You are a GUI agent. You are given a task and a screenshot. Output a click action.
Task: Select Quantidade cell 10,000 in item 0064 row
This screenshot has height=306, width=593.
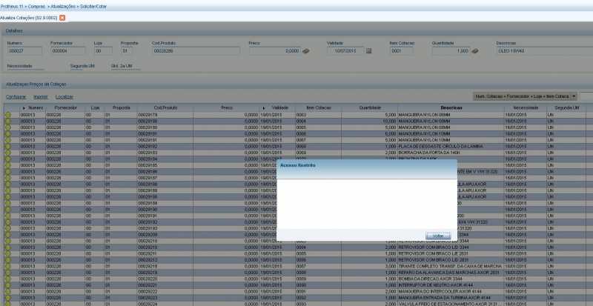coord(369,121)
